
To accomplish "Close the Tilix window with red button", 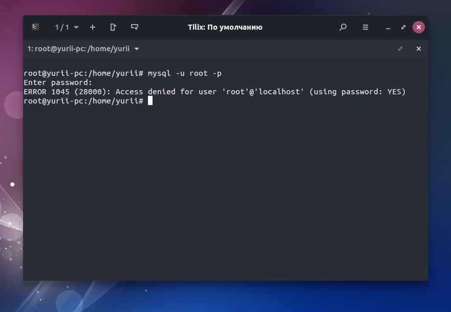I will [419, 27].
